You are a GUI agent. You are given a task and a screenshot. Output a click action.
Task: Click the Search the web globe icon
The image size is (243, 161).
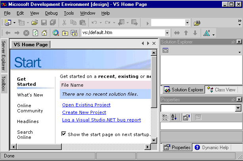56,33
